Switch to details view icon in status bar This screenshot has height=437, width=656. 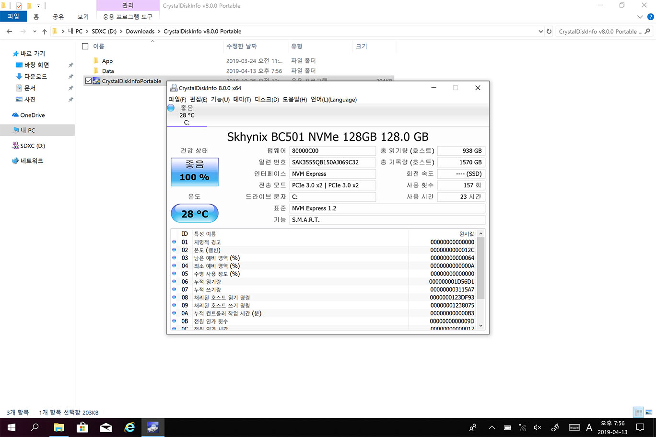tap(638, 412)
